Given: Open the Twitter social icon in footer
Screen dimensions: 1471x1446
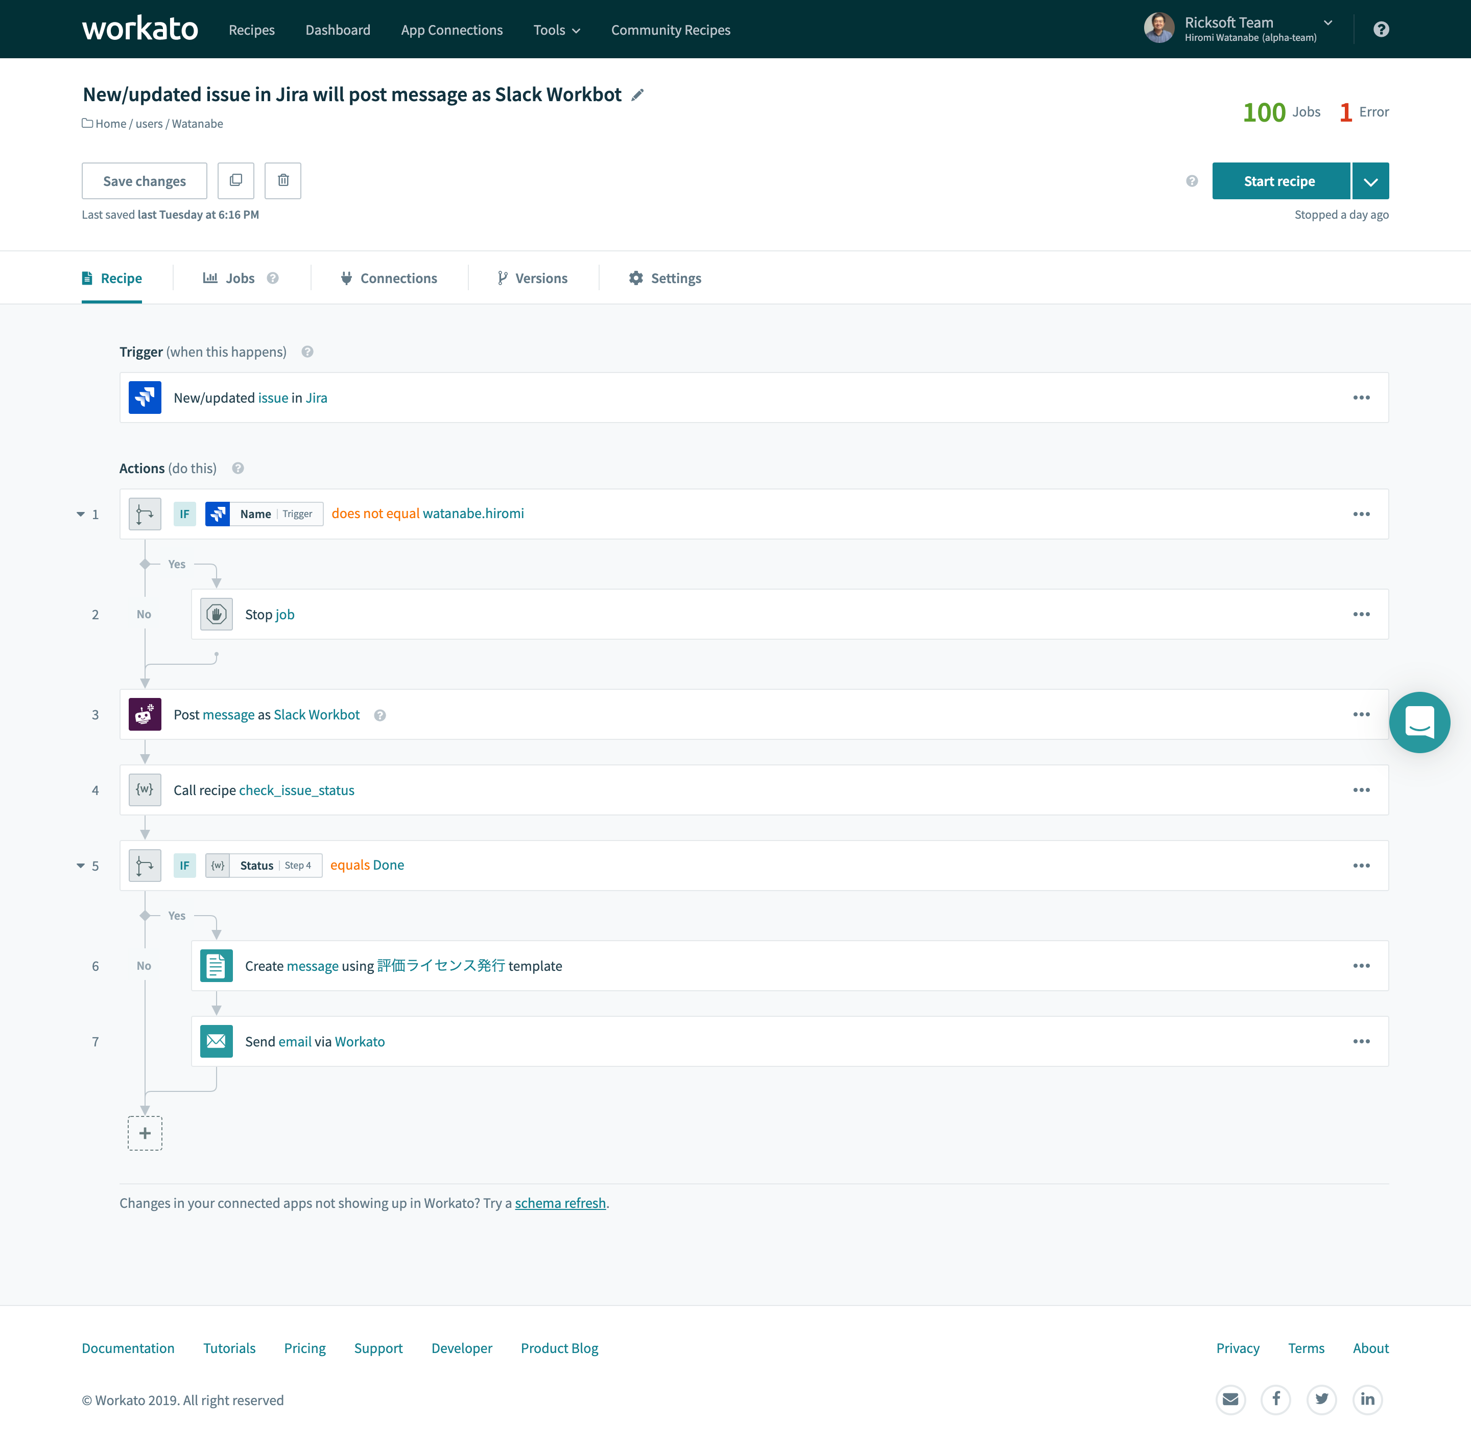Looking at the screenshot, I should [1321, 1399].
